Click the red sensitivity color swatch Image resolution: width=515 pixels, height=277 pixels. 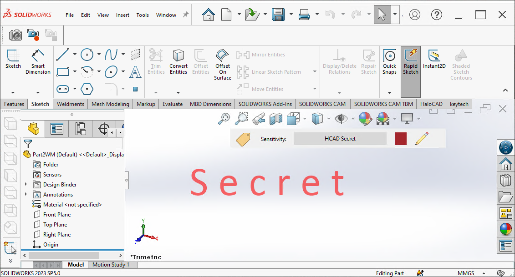pos(400,139)
